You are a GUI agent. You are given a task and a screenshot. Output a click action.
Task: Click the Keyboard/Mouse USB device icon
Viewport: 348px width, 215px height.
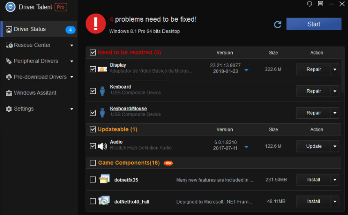pos(102,113)
